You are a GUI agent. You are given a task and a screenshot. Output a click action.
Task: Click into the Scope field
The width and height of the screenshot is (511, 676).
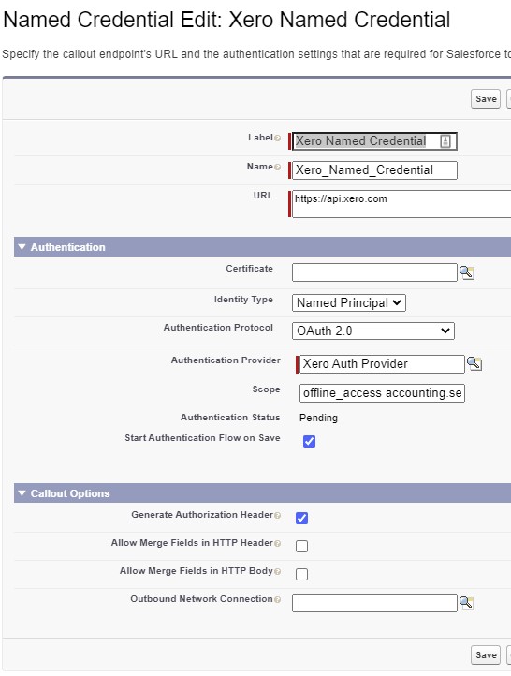[382, 392]
